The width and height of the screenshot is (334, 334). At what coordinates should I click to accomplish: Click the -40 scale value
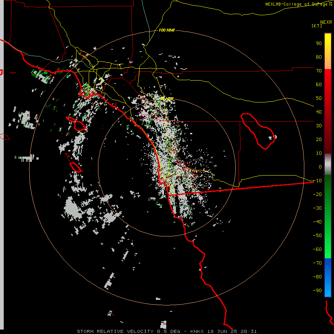pyautogui.click(x=317, y=222)
